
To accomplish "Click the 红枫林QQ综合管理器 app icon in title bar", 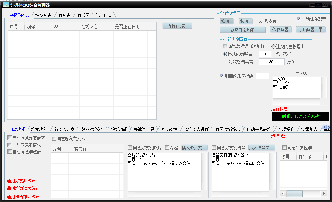I will 6,4.
